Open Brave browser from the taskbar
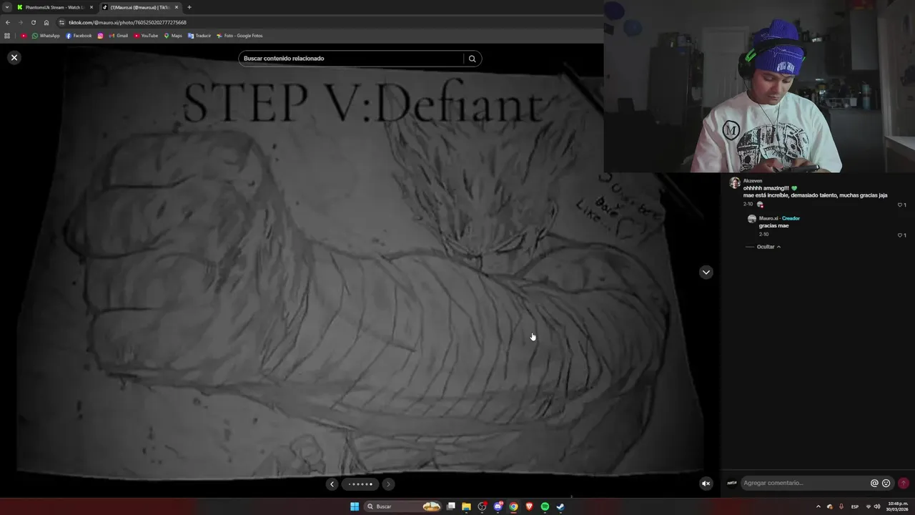 (529, 506)
